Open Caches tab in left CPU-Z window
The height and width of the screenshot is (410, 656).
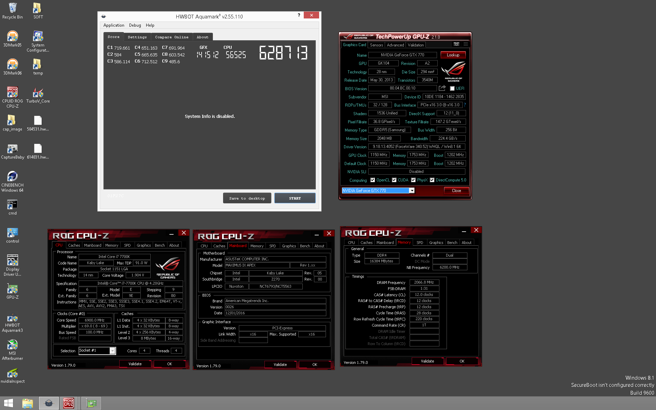click(74, 245)
